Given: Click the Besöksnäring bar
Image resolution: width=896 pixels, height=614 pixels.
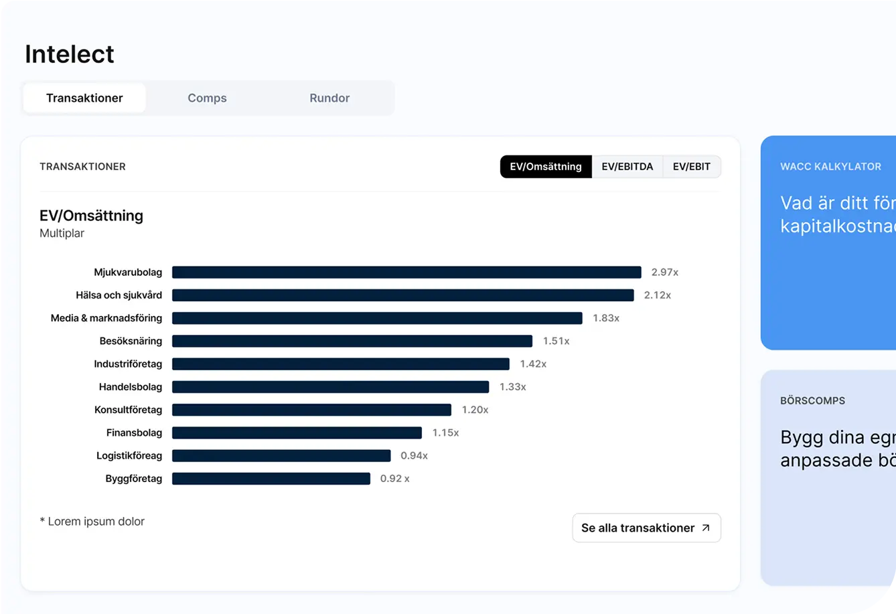Looking at the screenshot, I should 352,341.
